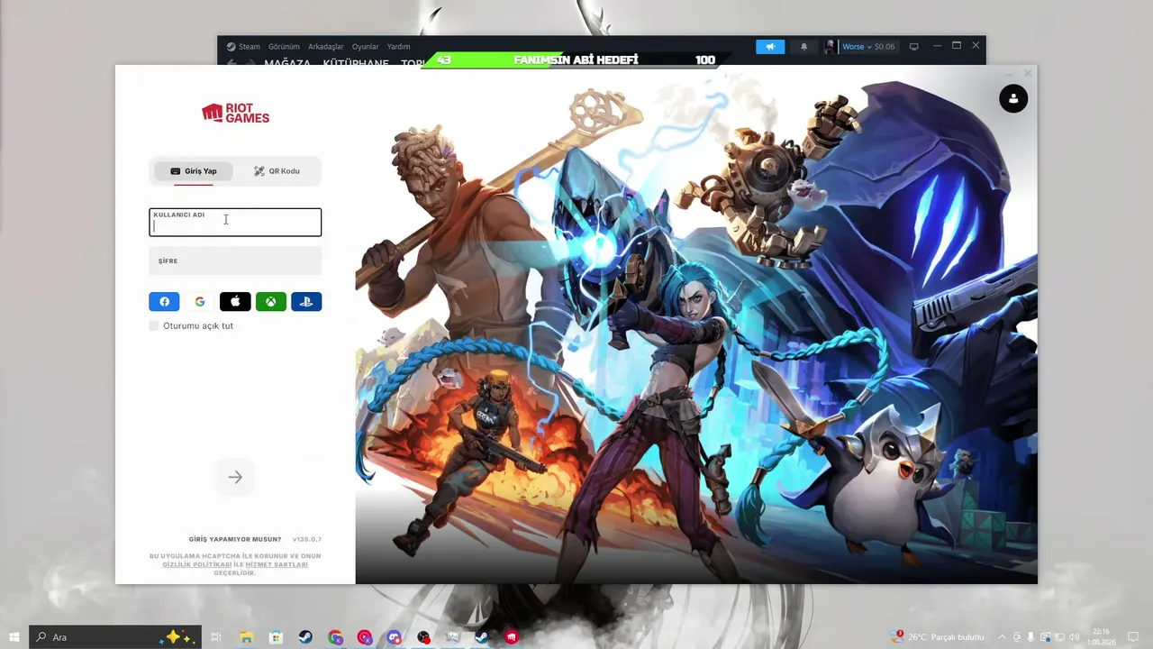1153x649 pixels.
Task: Show hidden system tray icons
Action: point(1002,637)
